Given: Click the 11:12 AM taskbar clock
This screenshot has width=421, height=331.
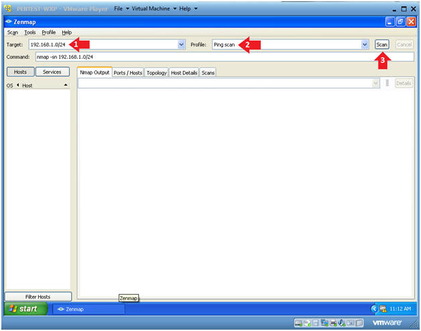Looking at the screenshot, I should pyautogui.click(x=400, y=309).
